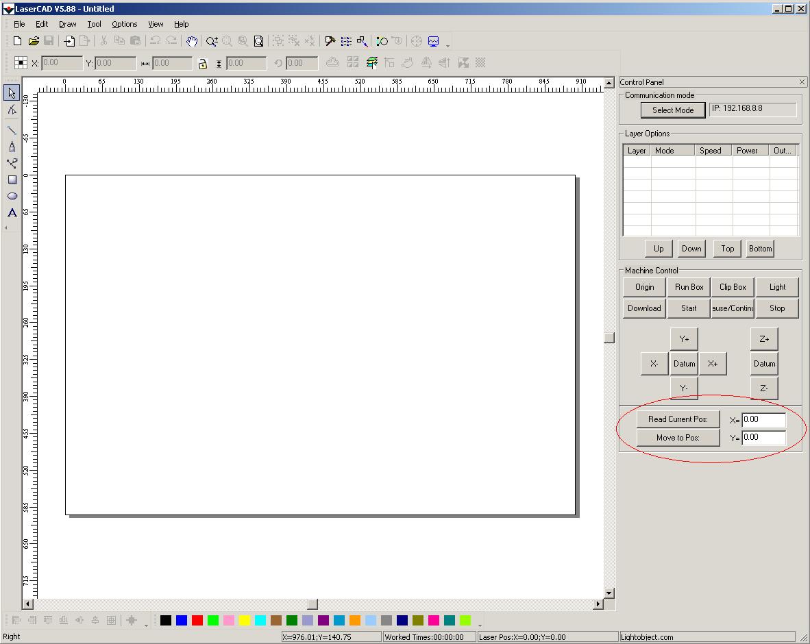Viewport: 810px width, 644px height.
Task: Expand the alignment toolbar overflow arrow
Action: 146,625
